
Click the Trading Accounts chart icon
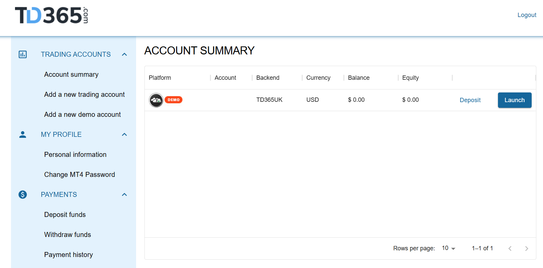click(23, 54)
